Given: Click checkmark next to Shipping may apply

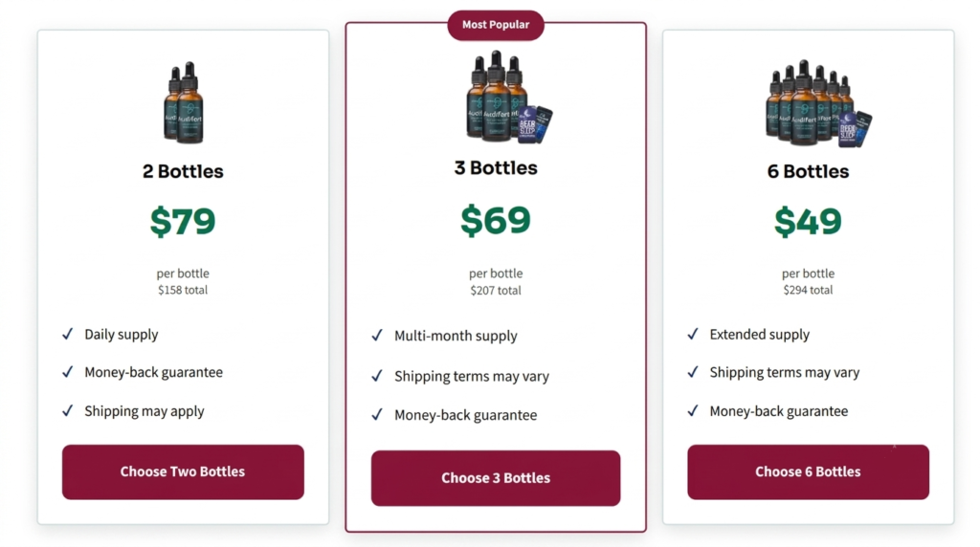Looking at the screenshot, I should click(x=68, y=411).
